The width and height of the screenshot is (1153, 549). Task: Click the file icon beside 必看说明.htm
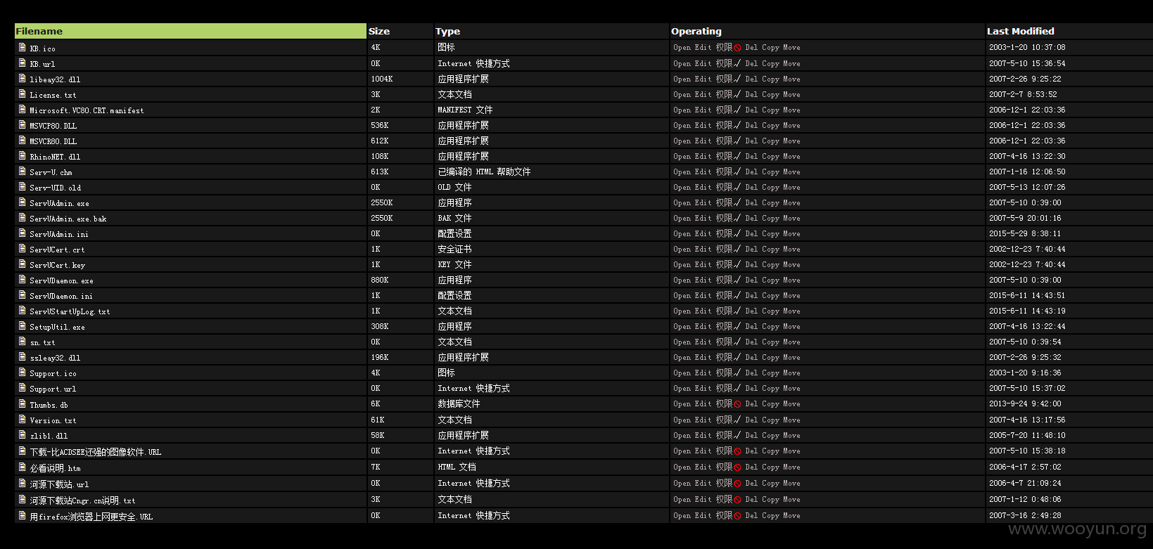click(x=23, y=467)
